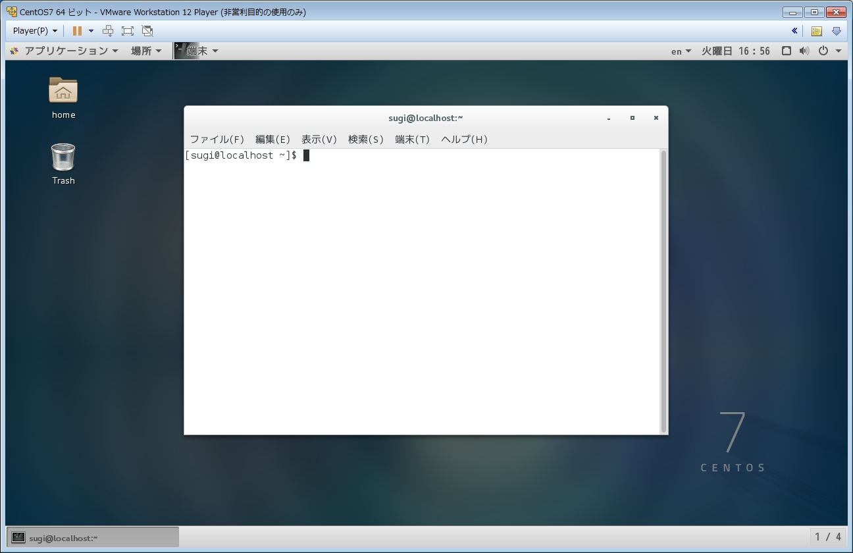Open the アプリケーション menu
The width and height of the screenshot is (853, 553).
[65, 51]
